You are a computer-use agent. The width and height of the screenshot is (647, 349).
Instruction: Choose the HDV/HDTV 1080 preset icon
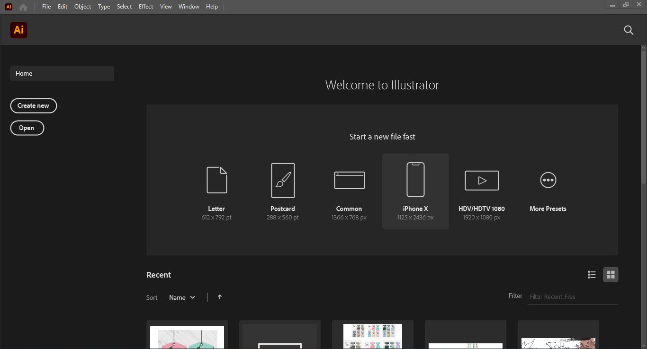[x=482, y=180]
